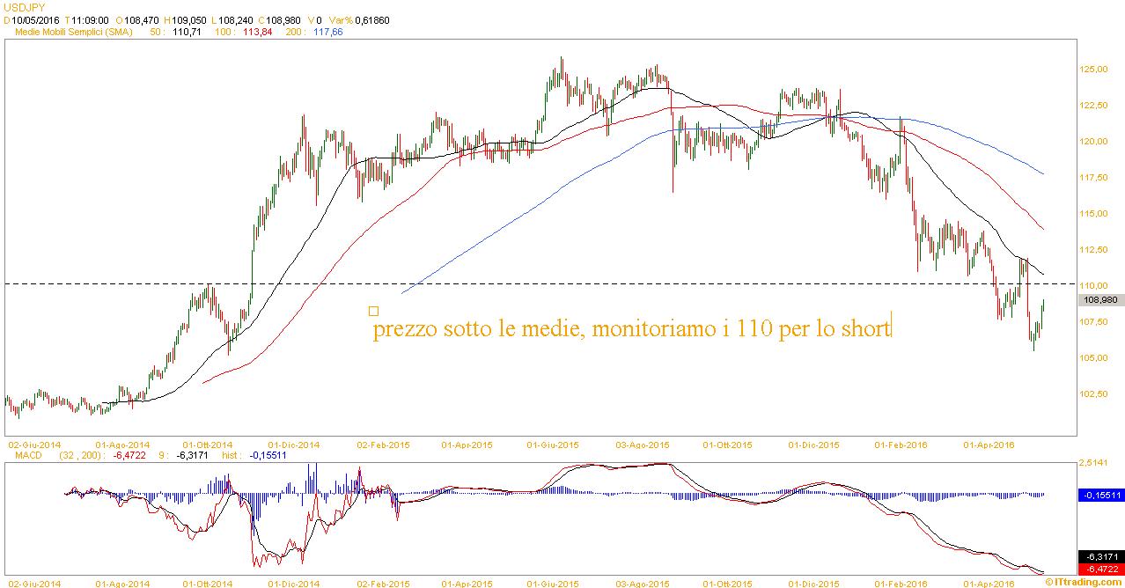Select the orange 'prezzo sotto le medie' annotation
This screenshot has height=588, width=1125.
click(x=631, y=330)
